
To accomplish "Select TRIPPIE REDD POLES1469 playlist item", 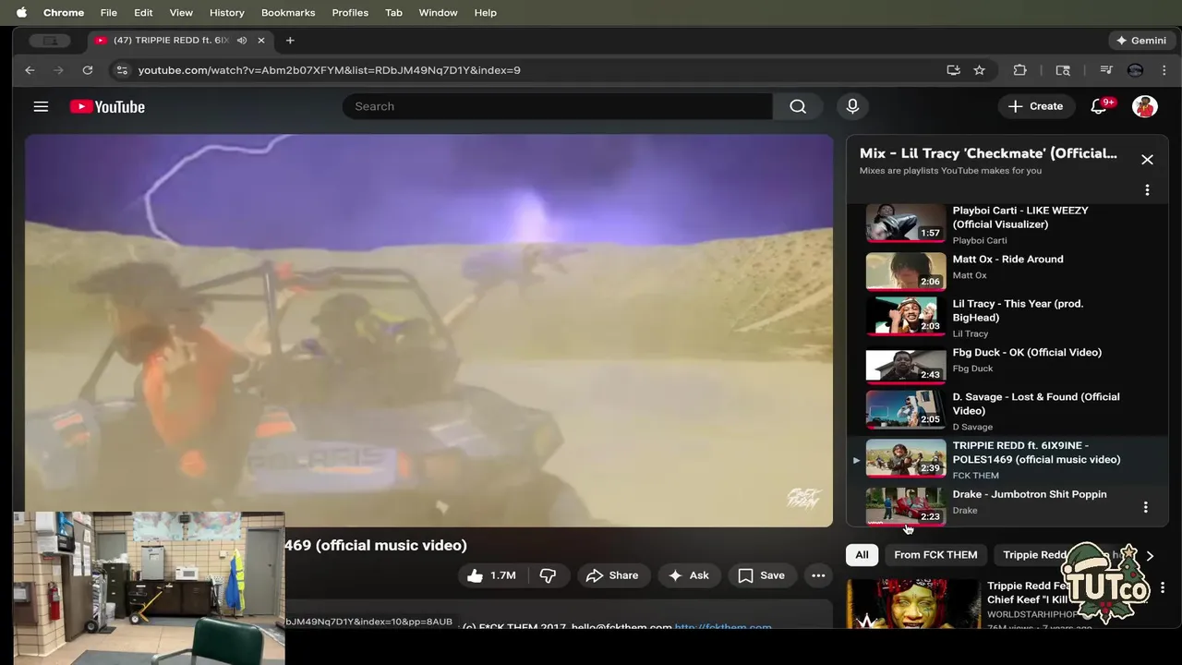I will coord(1007,459).
